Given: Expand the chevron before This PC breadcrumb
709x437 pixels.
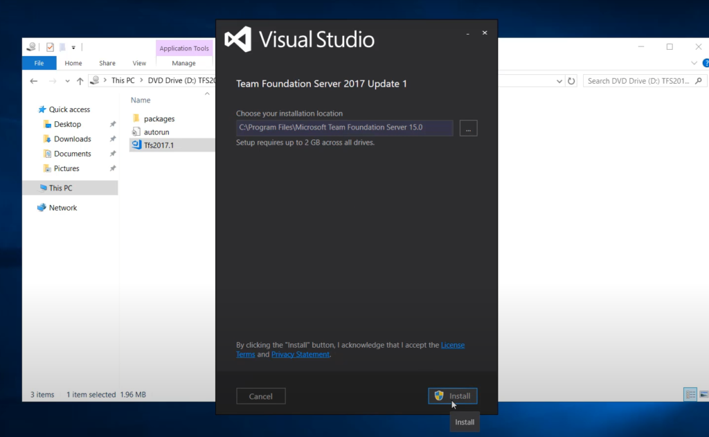Looking at the screenshot, I should click(x=105, y=80).
